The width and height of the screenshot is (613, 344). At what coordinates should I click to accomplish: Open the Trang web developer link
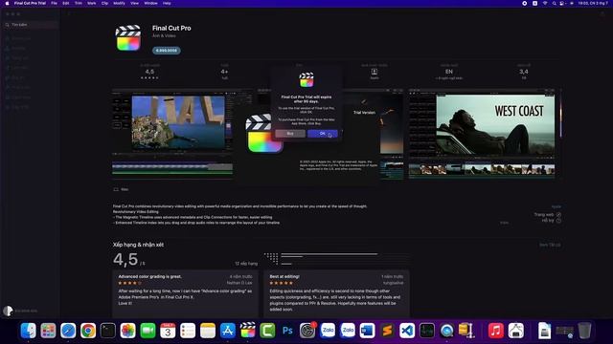547,214
